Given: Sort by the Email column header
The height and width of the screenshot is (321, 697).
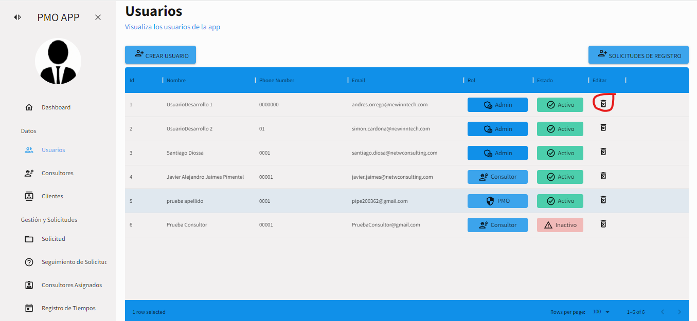Looking at the screenshot, I should [x=359, y=80].
